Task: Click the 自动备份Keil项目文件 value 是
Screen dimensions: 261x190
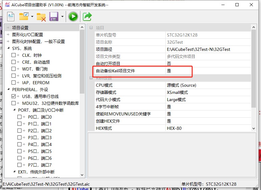Action: tap(208, 71)
